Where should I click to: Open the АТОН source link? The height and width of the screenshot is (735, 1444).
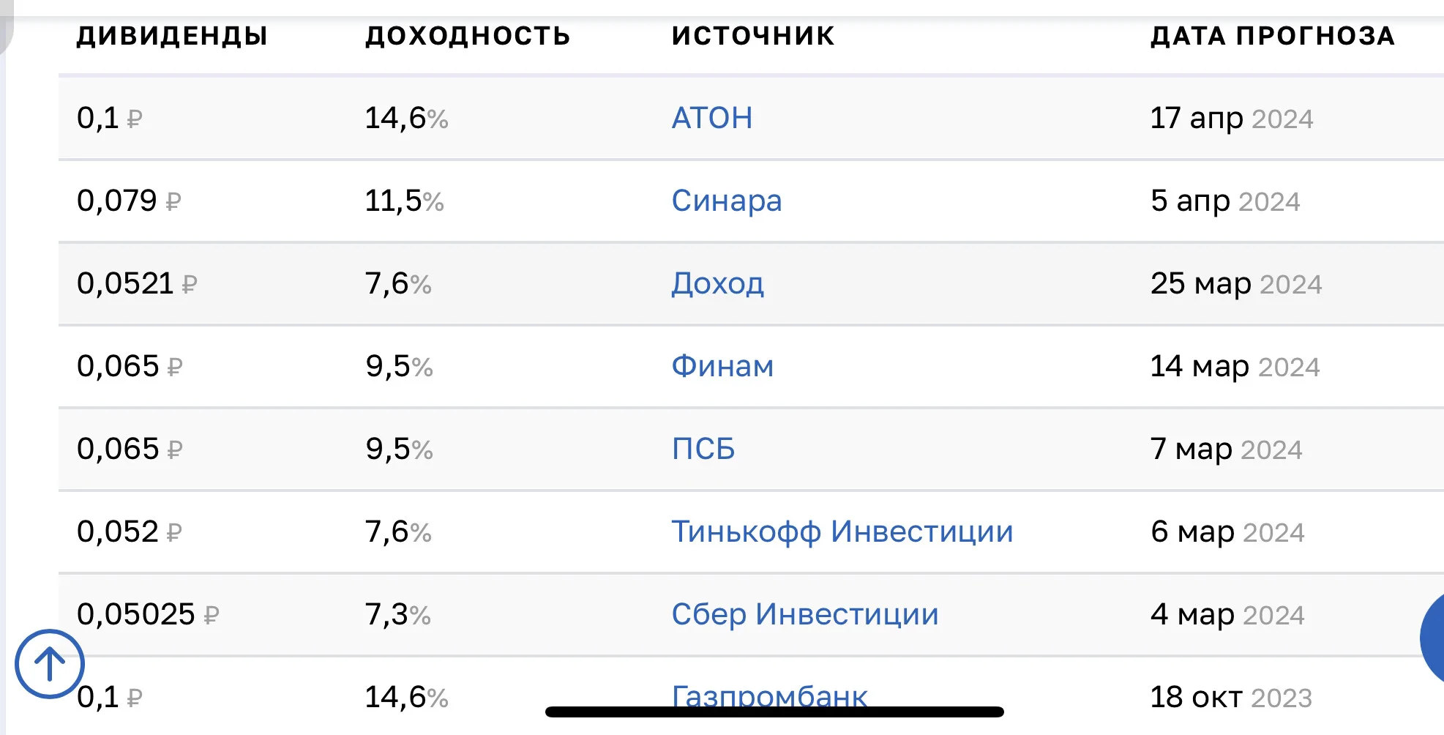pyautogui.click(x=712, y=118)
